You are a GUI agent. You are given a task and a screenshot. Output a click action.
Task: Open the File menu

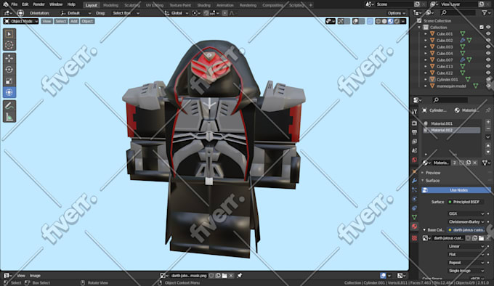pos(15,4)
